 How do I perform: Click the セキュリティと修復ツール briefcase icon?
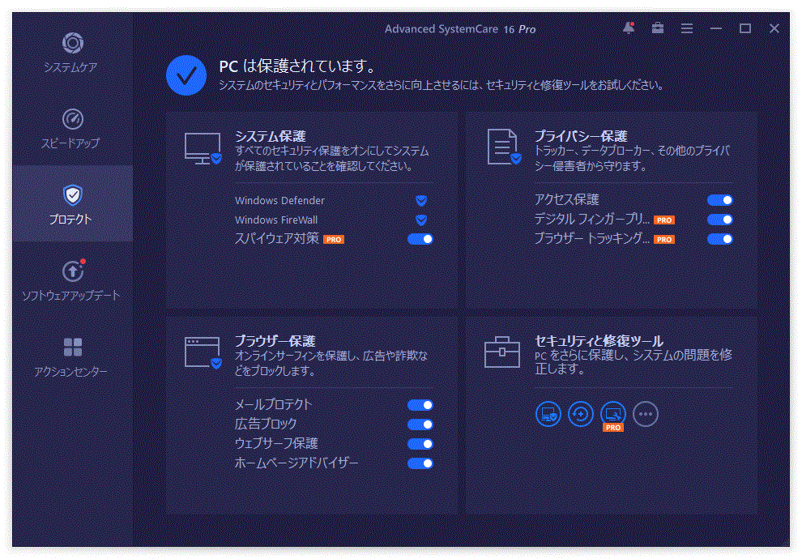(x=501, y=352)
